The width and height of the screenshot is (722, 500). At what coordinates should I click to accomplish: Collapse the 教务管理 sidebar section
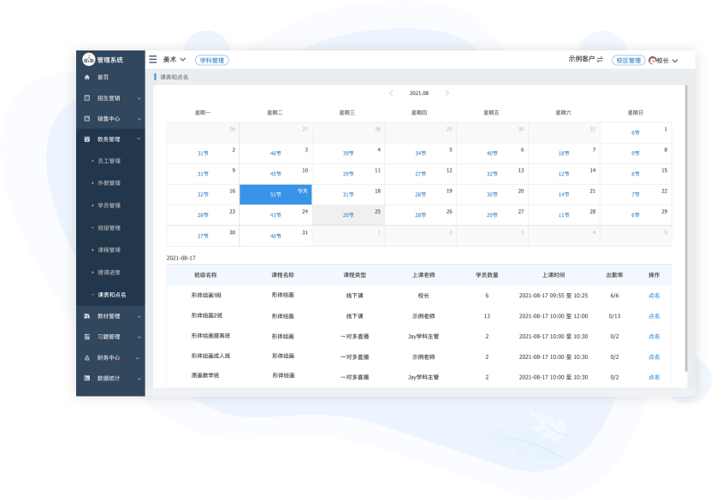(139, 139)
